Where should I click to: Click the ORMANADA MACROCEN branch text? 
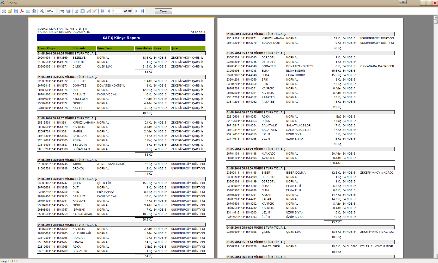pyautogui.click(x=377, y=66)
